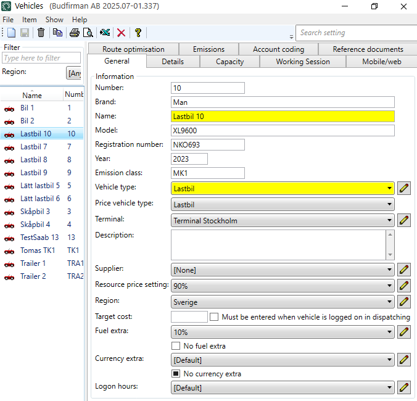Click the New document toolbar icon

(11, 33)
